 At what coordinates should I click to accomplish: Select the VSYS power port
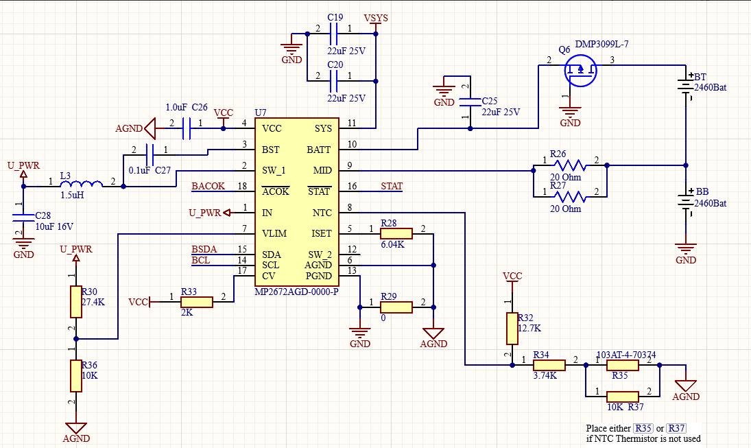click(376, 23)
